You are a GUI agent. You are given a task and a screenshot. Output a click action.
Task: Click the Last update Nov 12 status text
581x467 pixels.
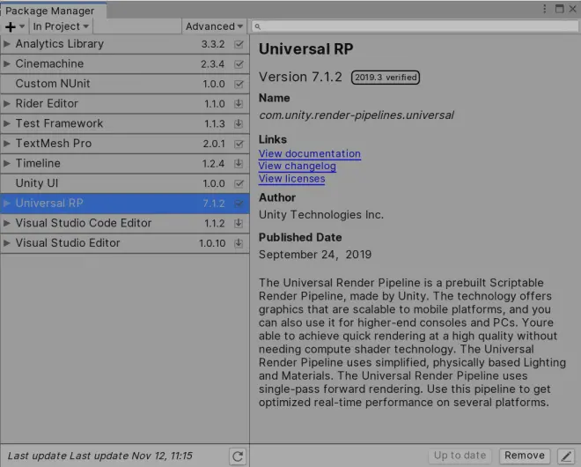point(100,456)
